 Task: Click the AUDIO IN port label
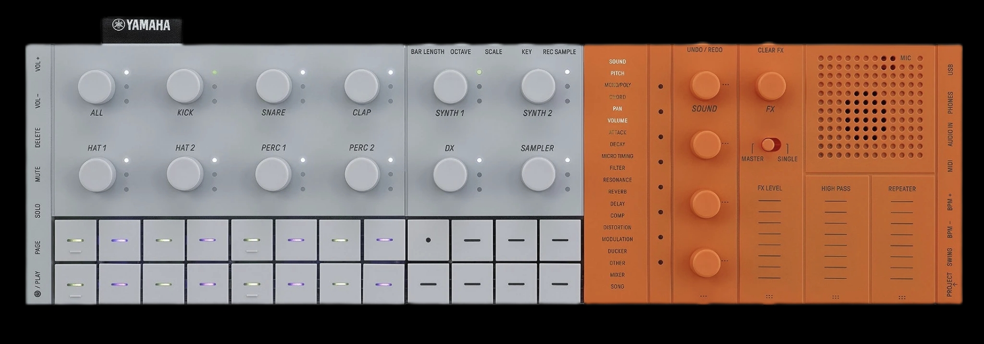950,134
